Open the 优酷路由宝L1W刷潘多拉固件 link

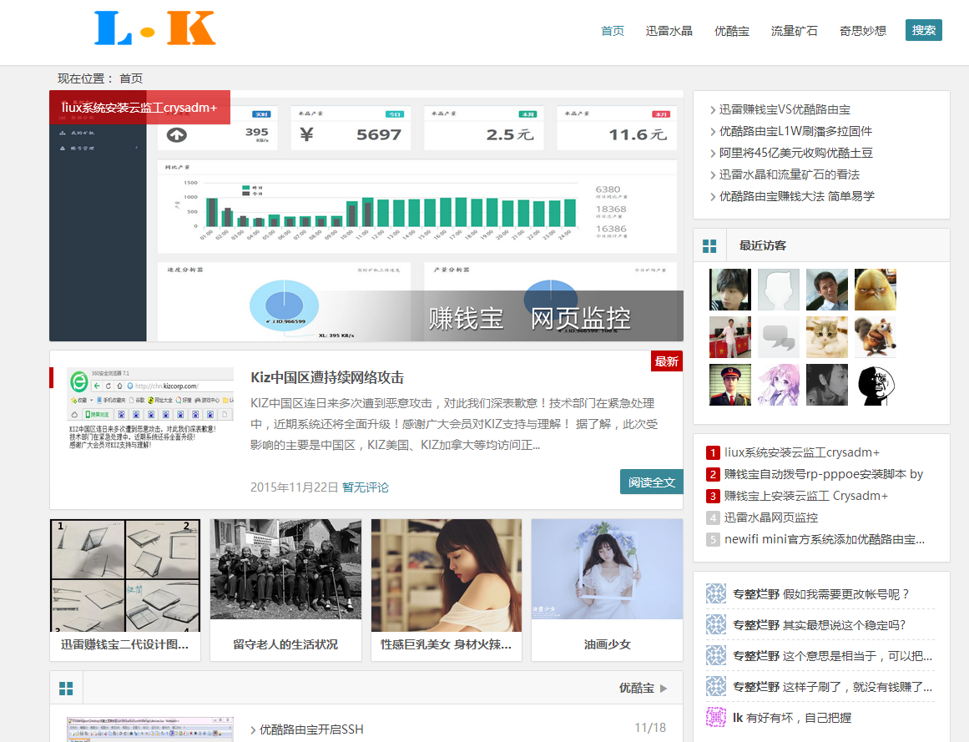click(795, 131)
